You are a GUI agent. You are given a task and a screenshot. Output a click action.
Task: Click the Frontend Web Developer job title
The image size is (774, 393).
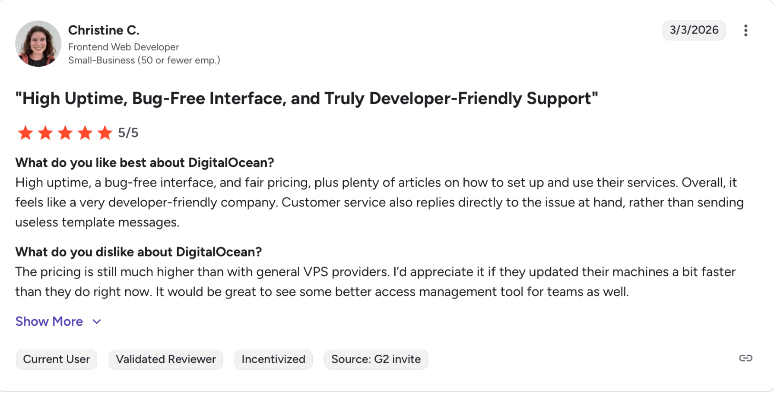coord(124,47)
